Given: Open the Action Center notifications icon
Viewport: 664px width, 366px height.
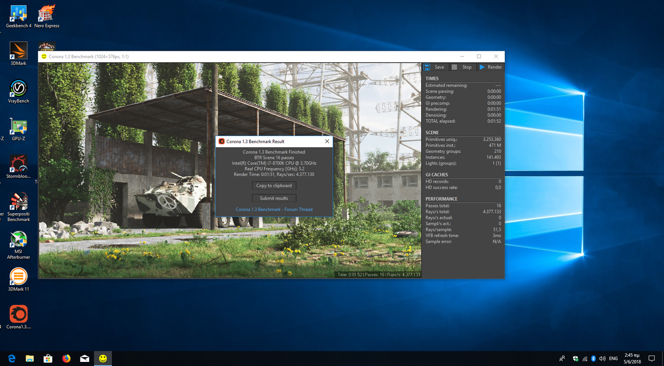Looking at the screenshot, I should point(652,358).
